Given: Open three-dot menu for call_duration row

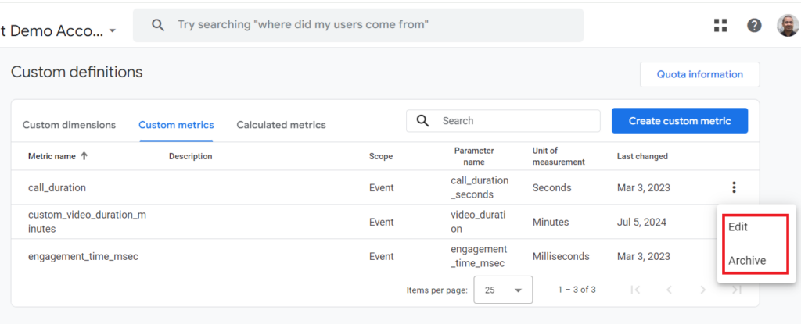Looking at the screenshot, I should point(734,188).
